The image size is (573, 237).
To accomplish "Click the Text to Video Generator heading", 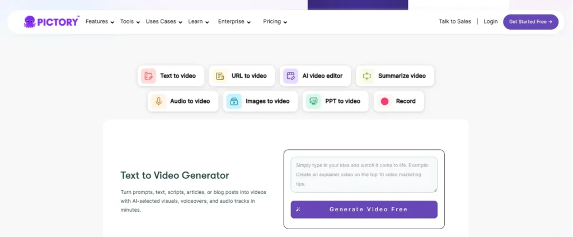I will pos(175,176).
